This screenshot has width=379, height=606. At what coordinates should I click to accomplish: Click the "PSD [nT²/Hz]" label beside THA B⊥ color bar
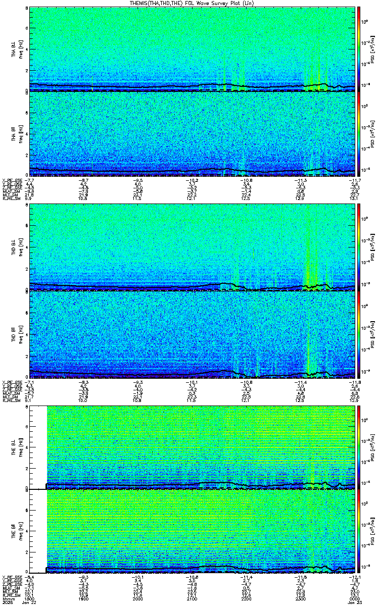(373, 49)
